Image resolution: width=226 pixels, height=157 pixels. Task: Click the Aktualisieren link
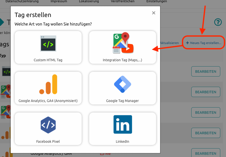(169, 43)
